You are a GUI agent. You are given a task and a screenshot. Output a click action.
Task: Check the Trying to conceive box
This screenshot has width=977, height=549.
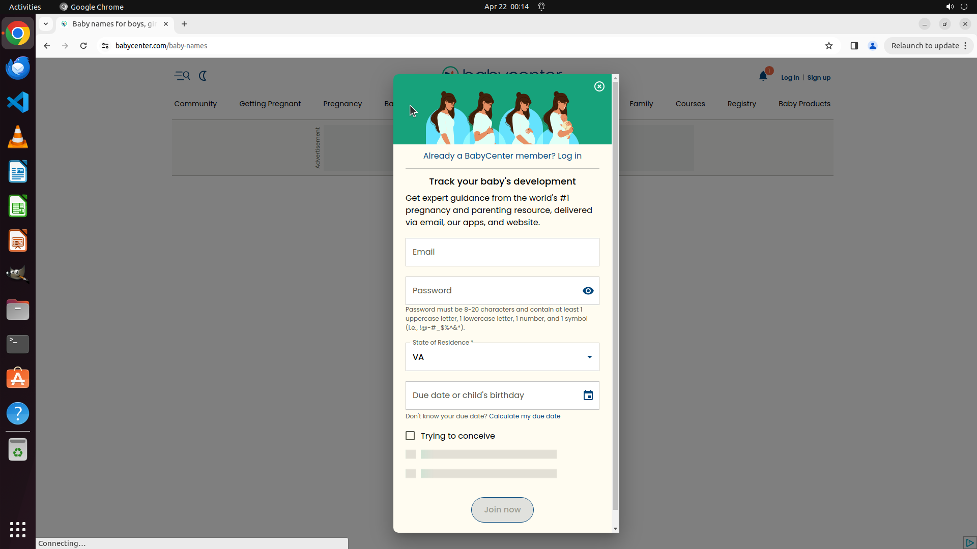410,436
